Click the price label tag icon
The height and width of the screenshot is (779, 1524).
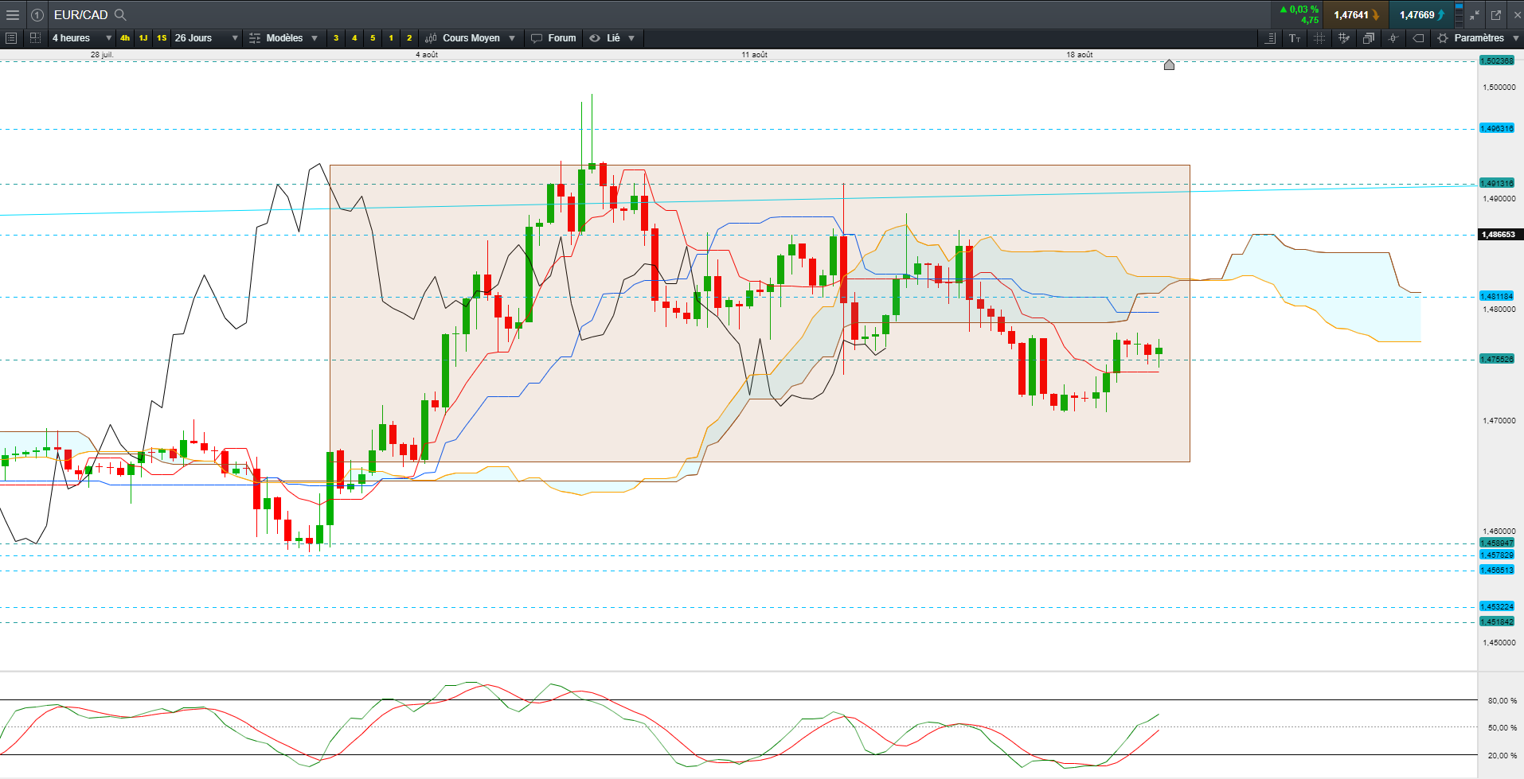[x=1418, y=38]
